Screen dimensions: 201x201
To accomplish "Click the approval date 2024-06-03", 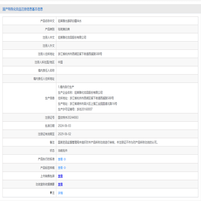I will coord(64,126).
